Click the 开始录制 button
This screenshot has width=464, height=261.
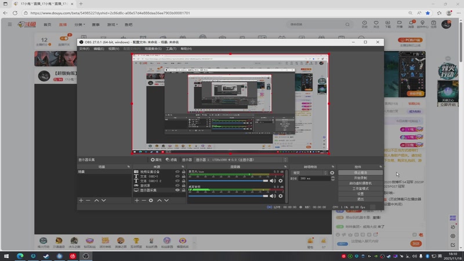tap(360, 177)
